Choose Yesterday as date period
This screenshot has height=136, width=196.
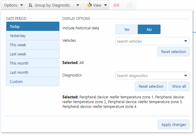(x=33, y=36)
